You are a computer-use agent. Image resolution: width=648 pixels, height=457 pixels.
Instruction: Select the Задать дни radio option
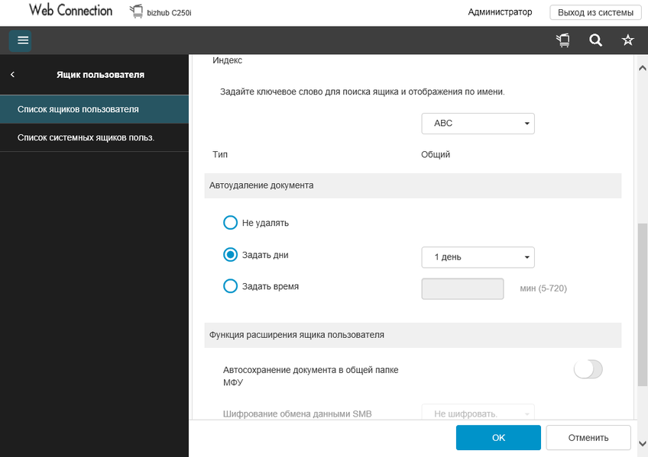(230, 255)
